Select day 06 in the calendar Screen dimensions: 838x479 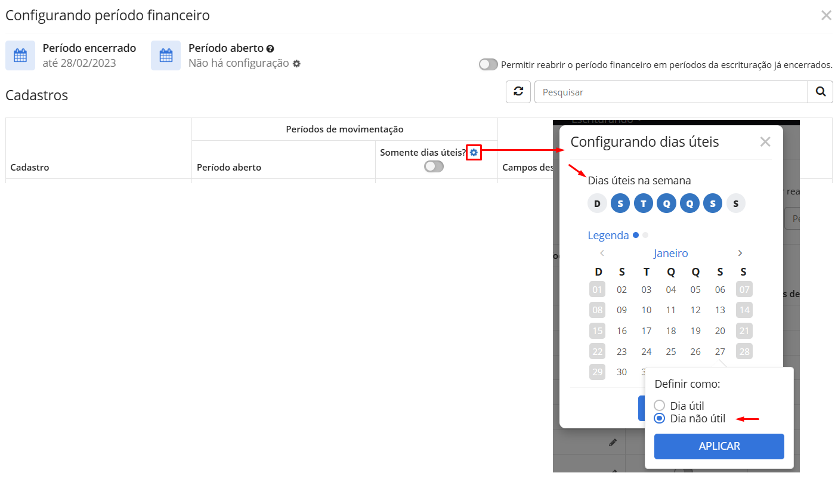[720, 289]
